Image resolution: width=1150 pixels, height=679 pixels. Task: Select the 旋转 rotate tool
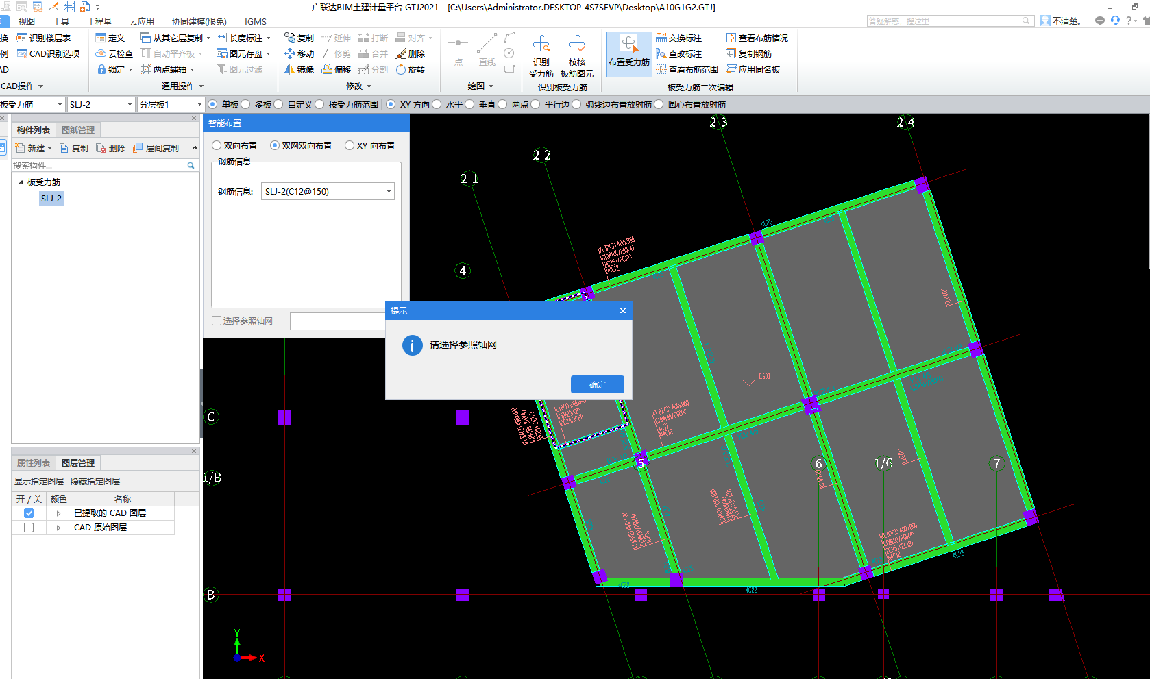pos(411,69)
